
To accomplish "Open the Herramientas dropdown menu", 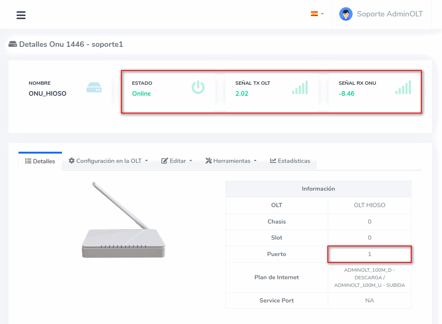I will point(231,161).
